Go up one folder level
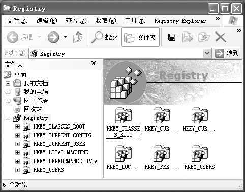Screen dimensions: 245x192 tap(78, 37)
